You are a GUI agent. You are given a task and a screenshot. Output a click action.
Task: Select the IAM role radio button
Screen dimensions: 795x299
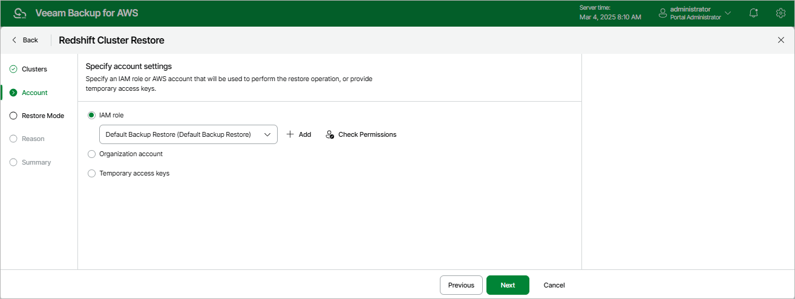92,115
